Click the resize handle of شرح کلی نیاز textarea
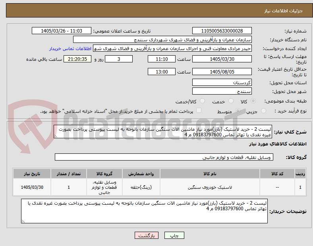Viewport: 313px width, 246px height. click(56, 136)
